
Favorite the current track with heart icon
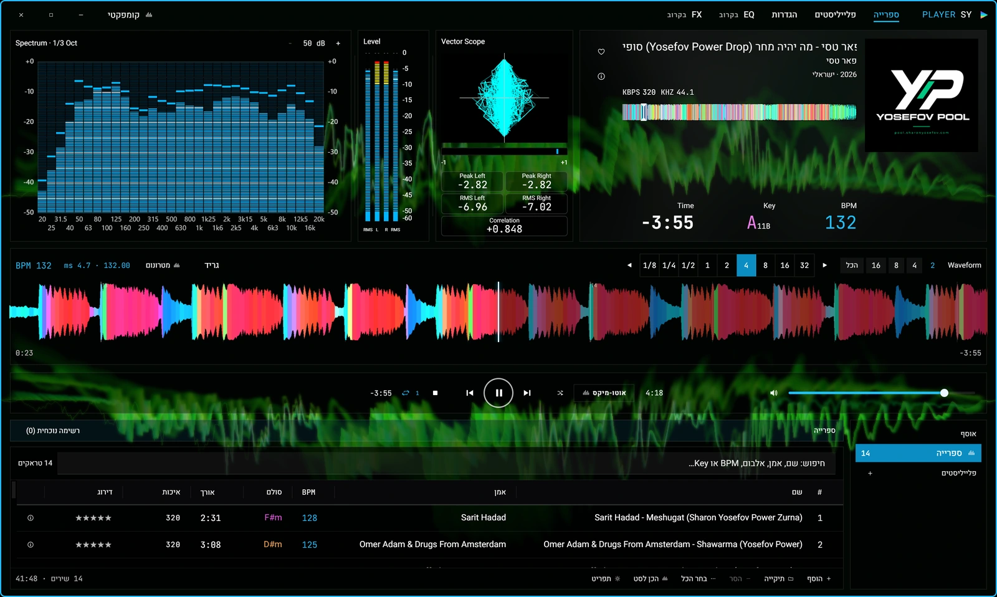pyautogui.click(x=601, y=52)
